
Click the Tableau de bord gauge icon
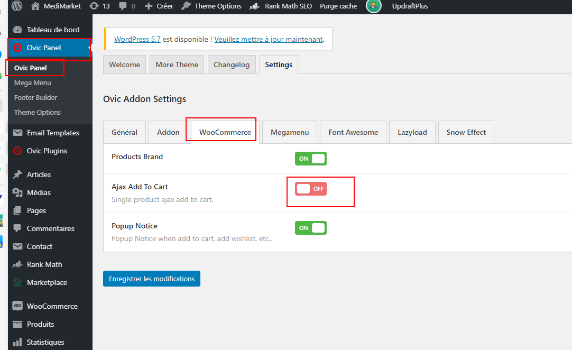tap(17, 30)
